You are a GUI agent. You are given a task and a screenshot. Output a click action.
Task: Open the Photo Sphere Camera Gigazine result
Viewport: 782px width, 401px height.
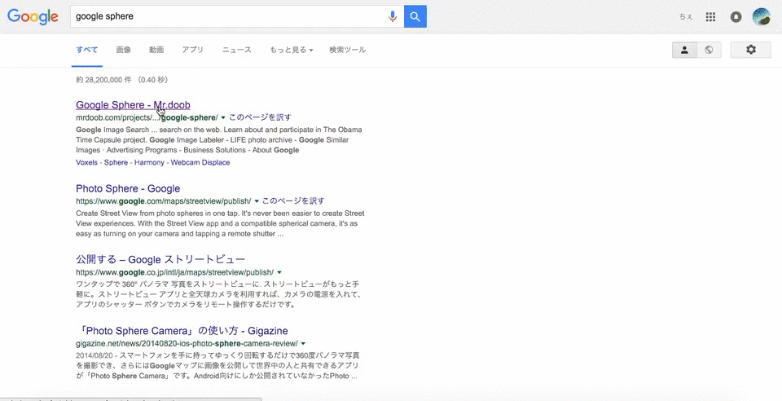183,331
